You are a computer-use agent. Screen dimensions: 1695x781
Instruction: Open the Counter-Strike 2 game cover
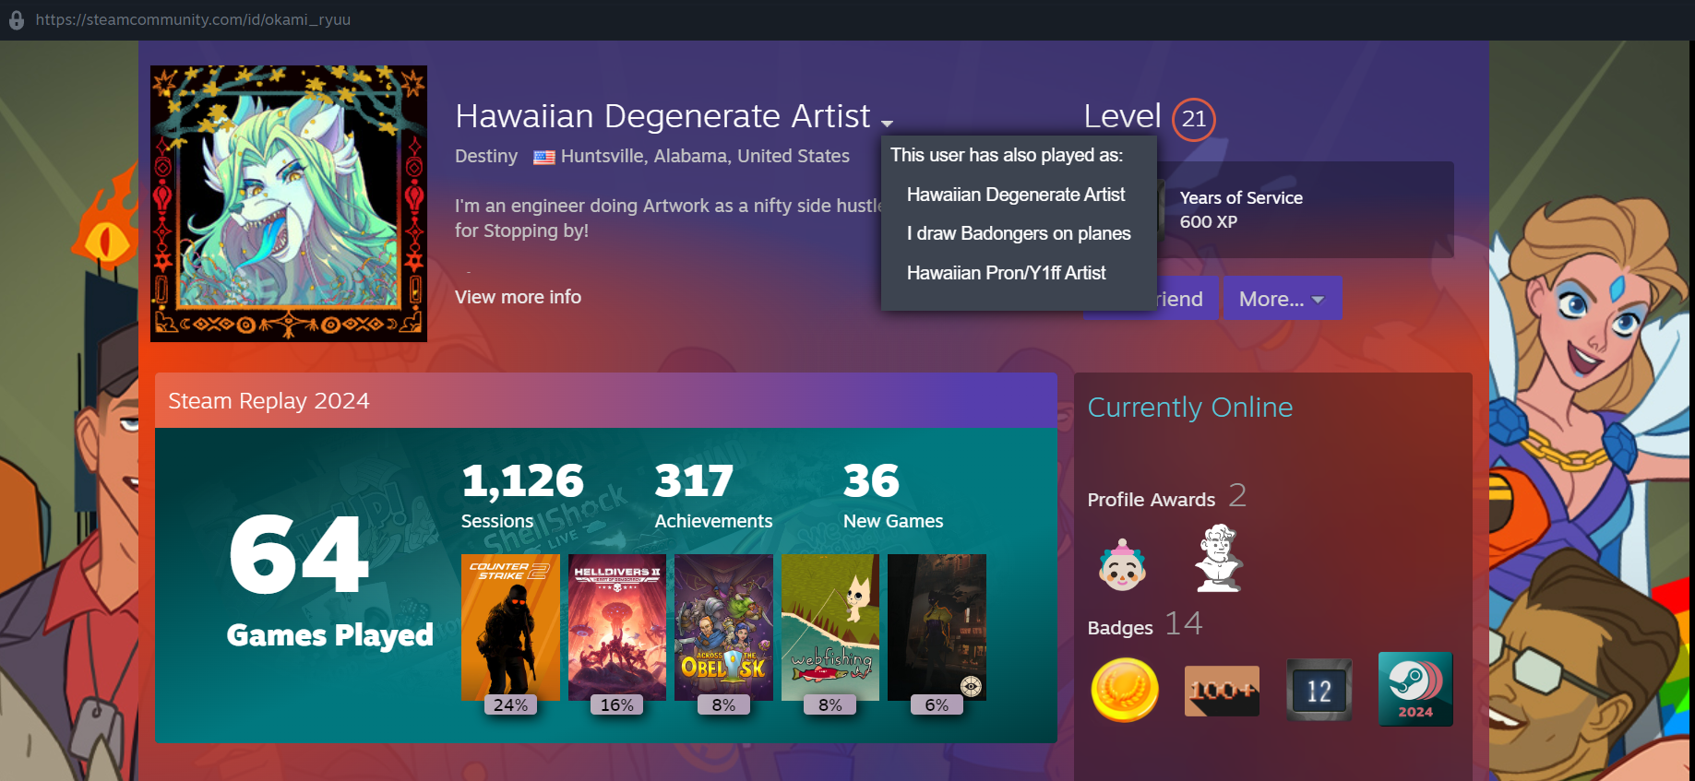coord(510,627)
